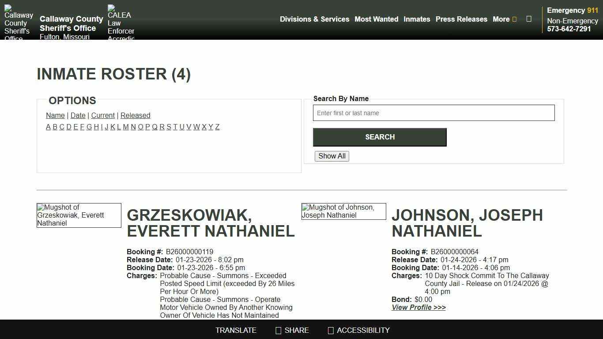Click the Callaway County Sheriff's Office logo
603x339 pixels.
pos(18,20)
